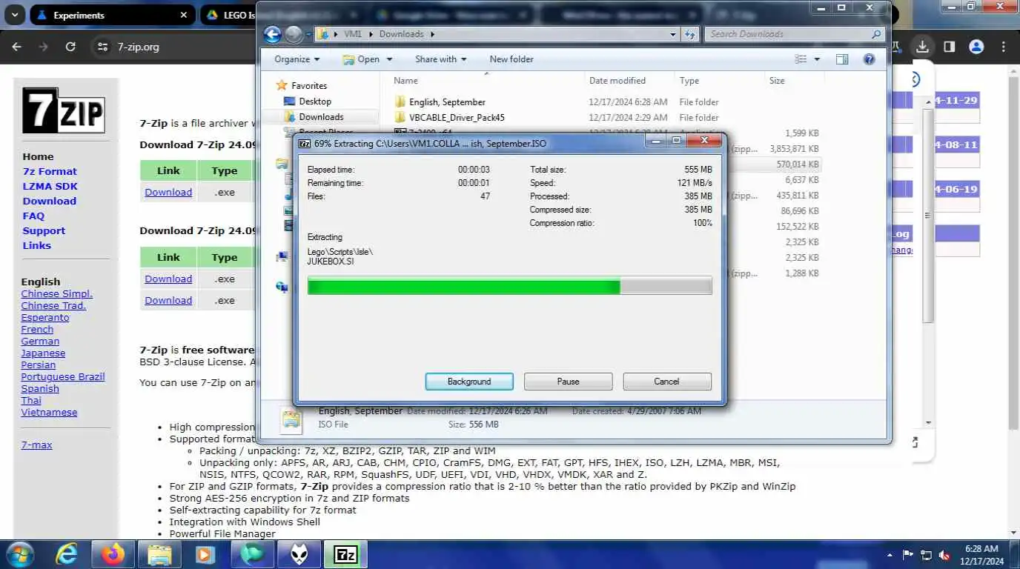Click the network tray icon
Viewport: 1020px width, 569px height.
(926, 554)
